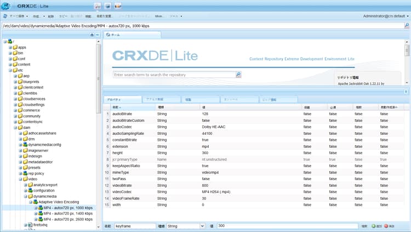Click the presets folder icon
411x232 pixels.
point(25,168)
